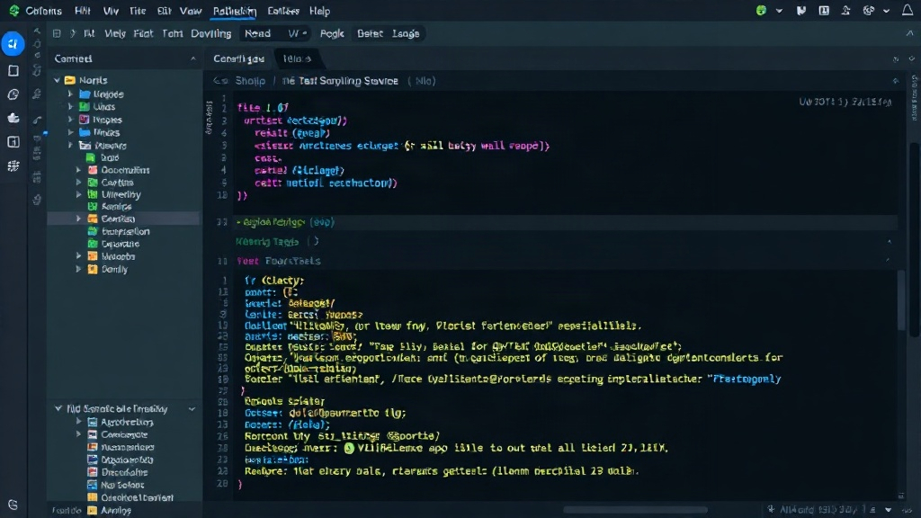Open the Eatlees menu
This screenshot has width=921, height=518.
(283, 11)
